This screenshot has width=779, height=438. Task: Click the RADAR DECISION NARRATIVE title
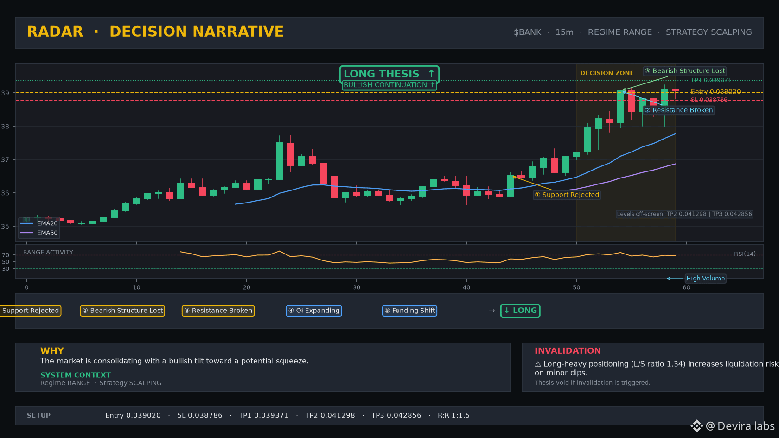pos(155,32)
